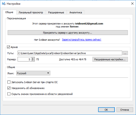Screen dimensions: 136x115
Task: Enable Запускать Ivideon Server при старте ОС
Action: [9, 82]
